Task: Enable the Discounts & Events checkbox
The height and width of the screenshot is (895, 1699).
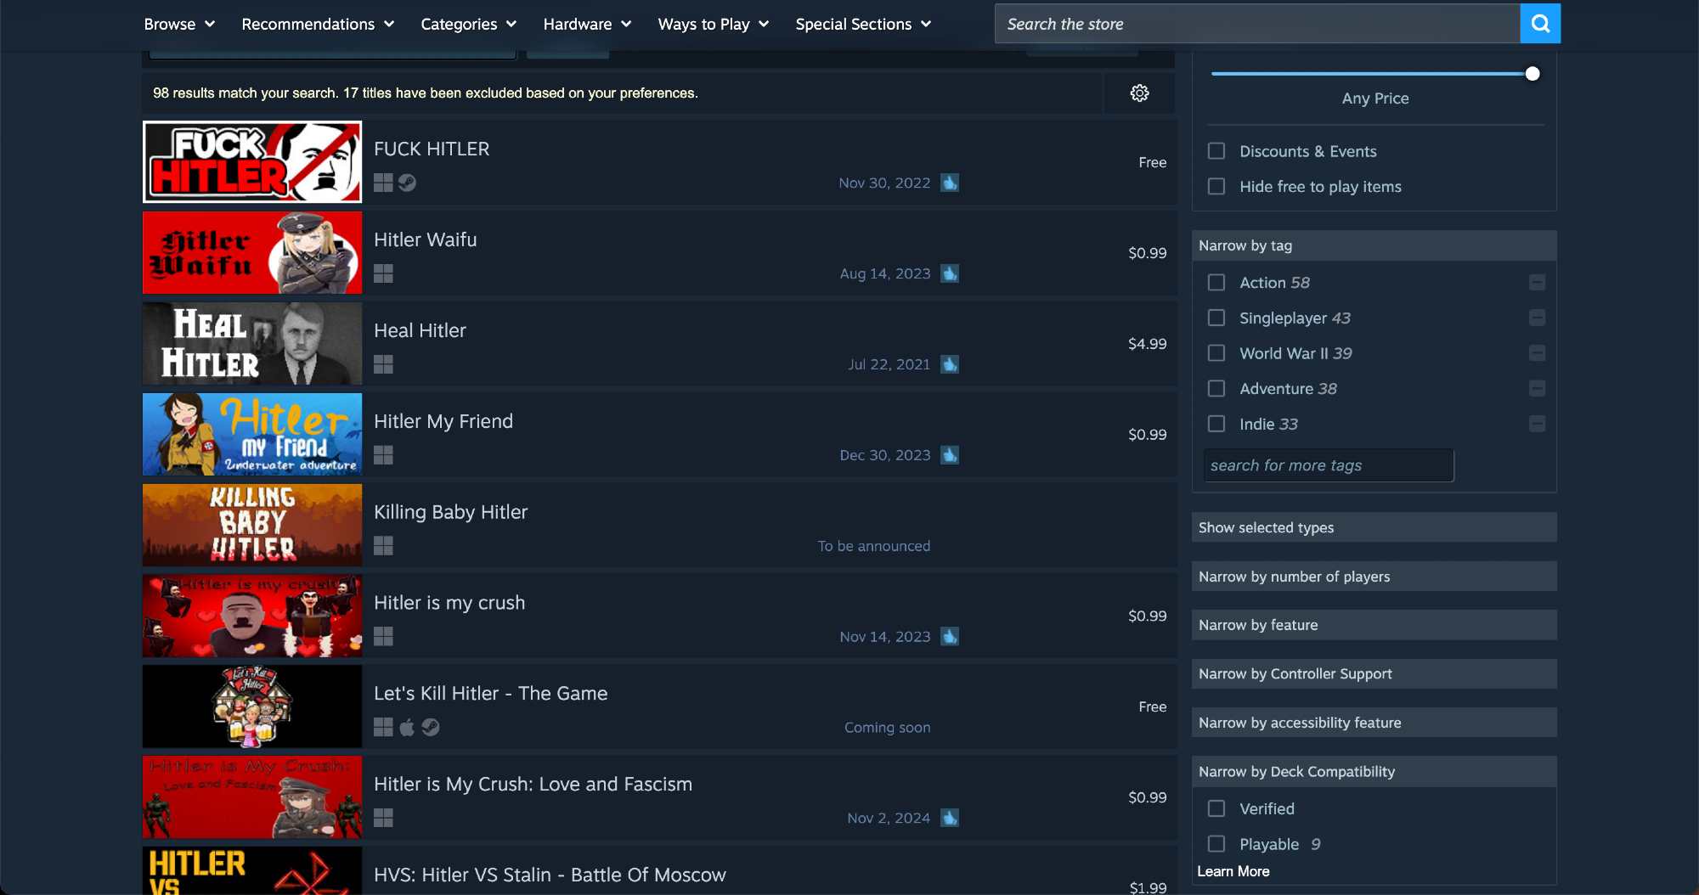Action: point(1216,151)
